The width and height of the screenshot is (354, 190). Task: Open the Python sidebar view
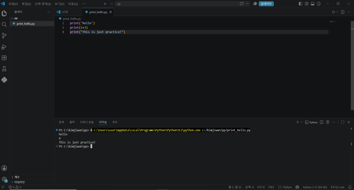click(x=4, y=80)
